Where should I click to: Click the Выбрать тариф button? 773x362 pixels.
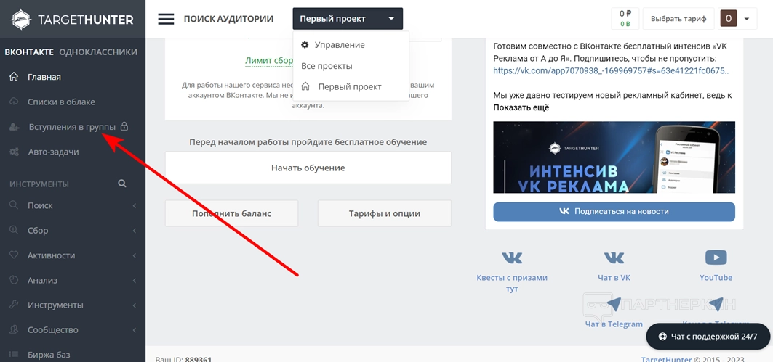tap(678, 19)
